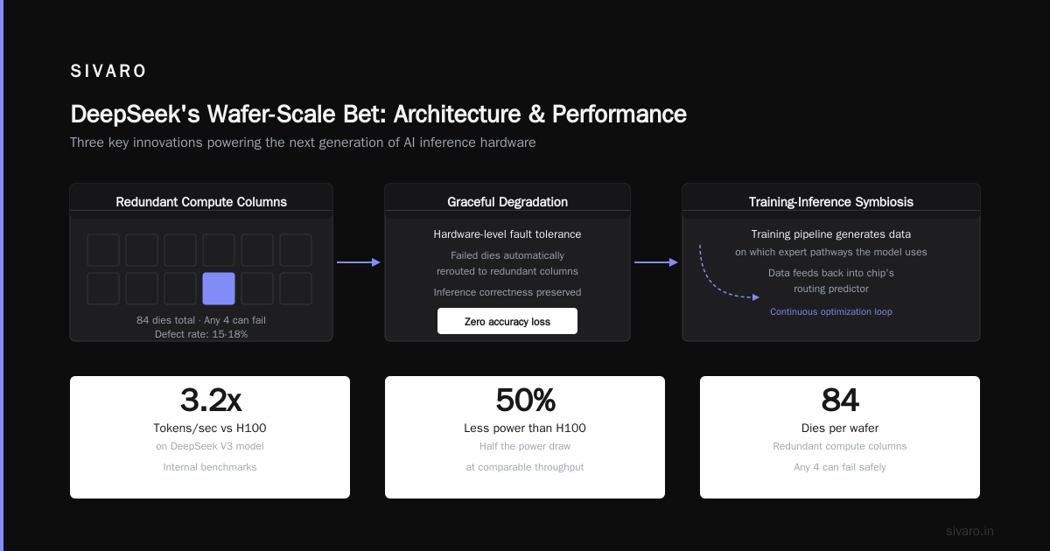Click the DeepSeek's Wafer-Scale Bet title
The width and height of the screenshot is (1050, 551).
378,115
